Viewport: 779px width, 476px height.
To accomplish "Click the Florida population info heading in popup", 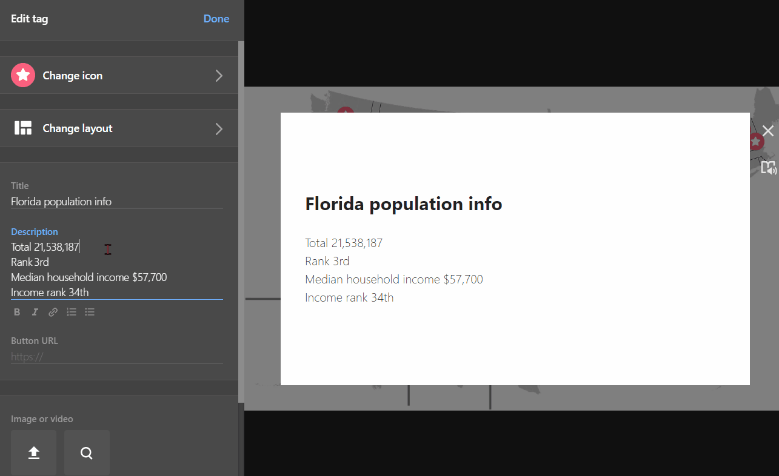I will pos(404,204).
